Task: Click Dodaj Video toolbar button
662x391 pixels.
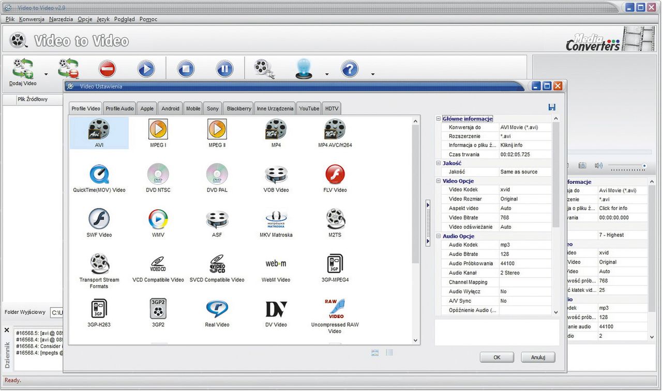Action: (23, 72)
